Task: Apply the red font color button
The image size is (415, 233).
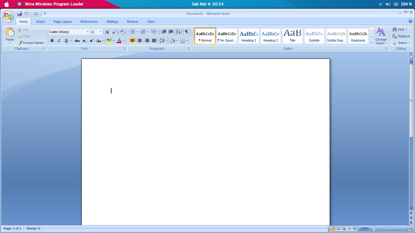Action: tap(119, 41)
